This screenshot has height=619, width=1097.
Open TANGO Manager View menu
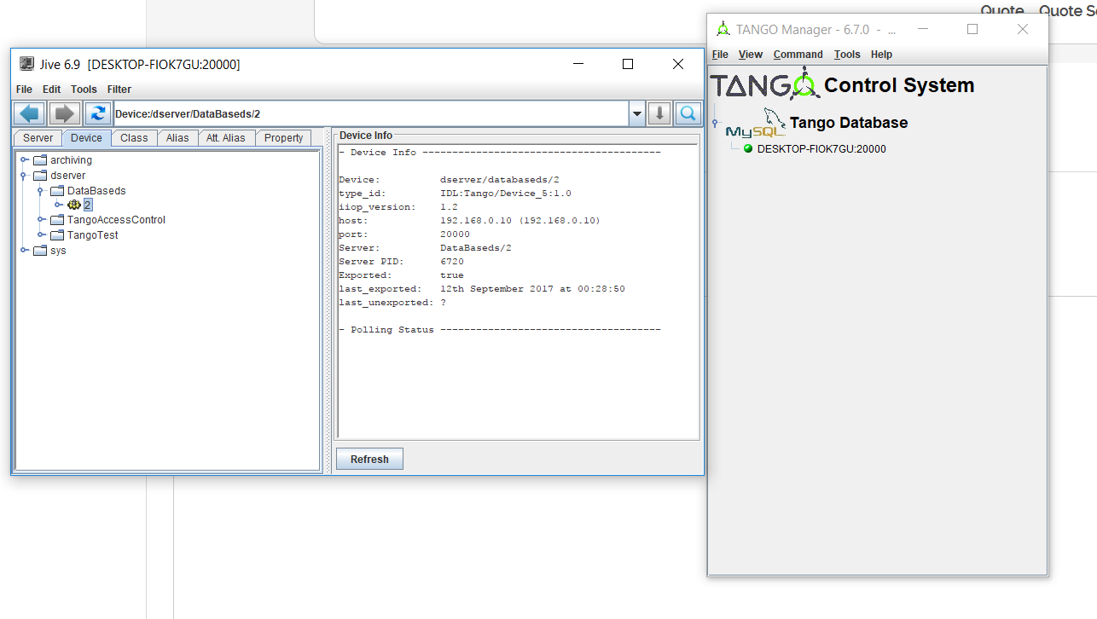[x=751, y=55]
